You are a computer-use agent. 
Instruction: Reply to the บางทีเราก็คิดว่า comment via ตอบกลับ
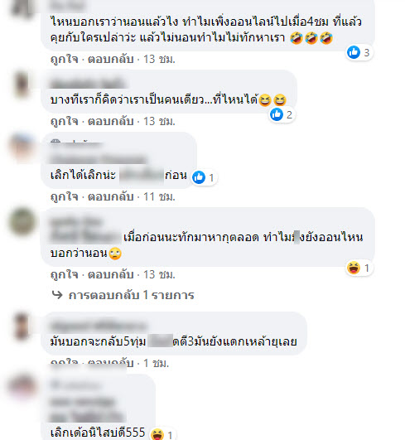click(x=110, y=121)
